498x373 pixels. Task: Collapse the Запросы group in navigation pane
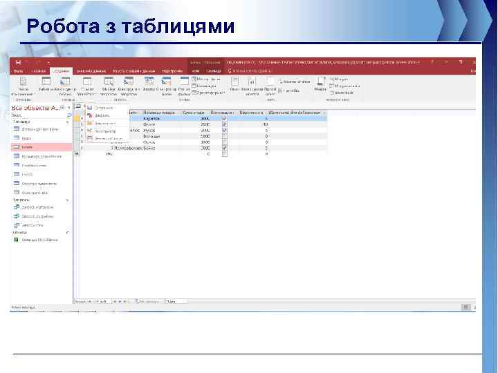tap(67, 200)
